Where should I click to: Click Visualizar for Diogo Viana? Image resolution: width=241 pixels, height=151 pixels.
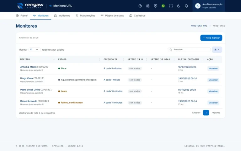213,80
